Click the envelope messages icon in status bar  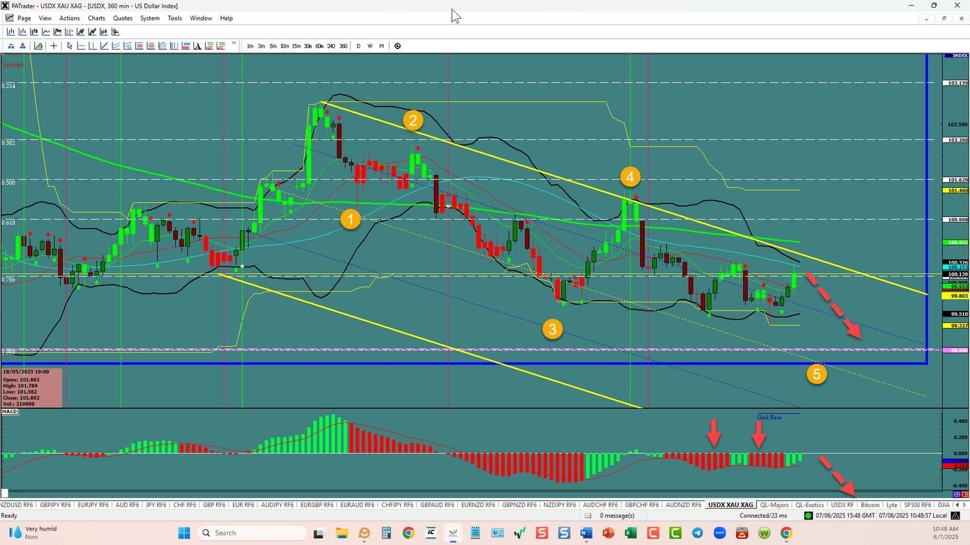point(588,515)
